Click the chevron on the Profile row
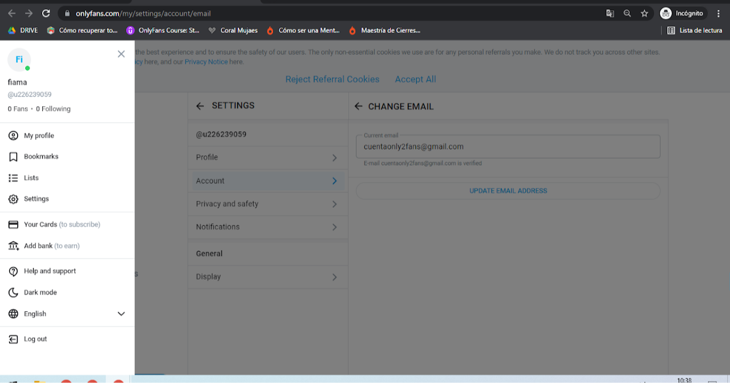The height and width of the screenshot is (383, 730). click(335, 158)
